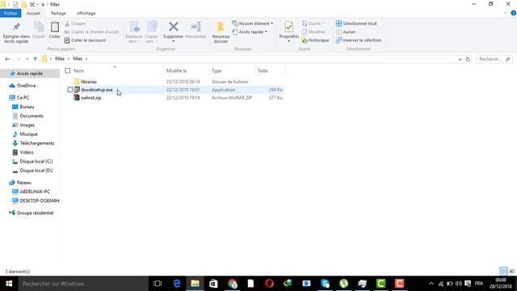Check the dxwebsetup.exe checkbox
Image resolution: width=517 pixels, height=291 pixels.
click(x=70, y=90)
